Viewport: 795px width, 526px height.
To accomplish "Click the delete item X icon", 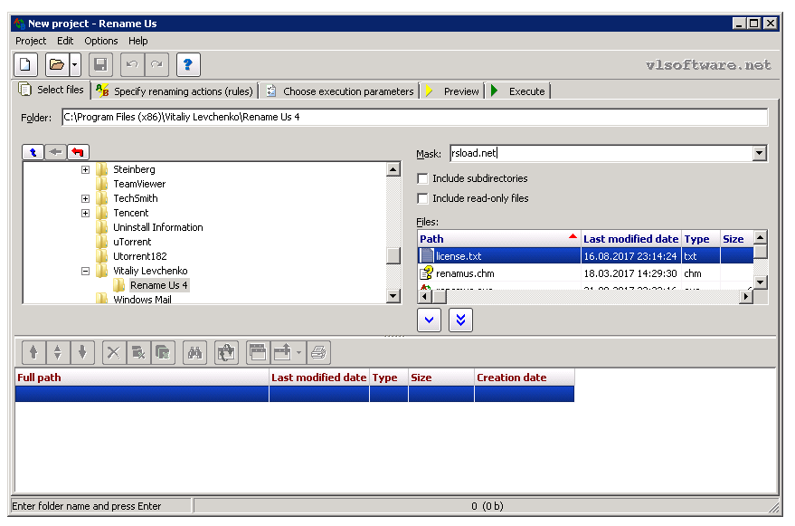I will 112,352.
